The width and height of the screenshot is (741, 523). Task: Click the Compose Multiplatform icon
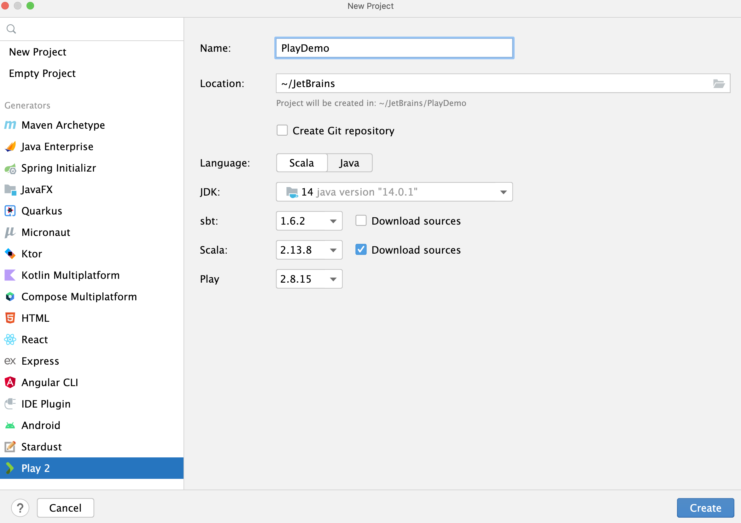tap(10, 297)
